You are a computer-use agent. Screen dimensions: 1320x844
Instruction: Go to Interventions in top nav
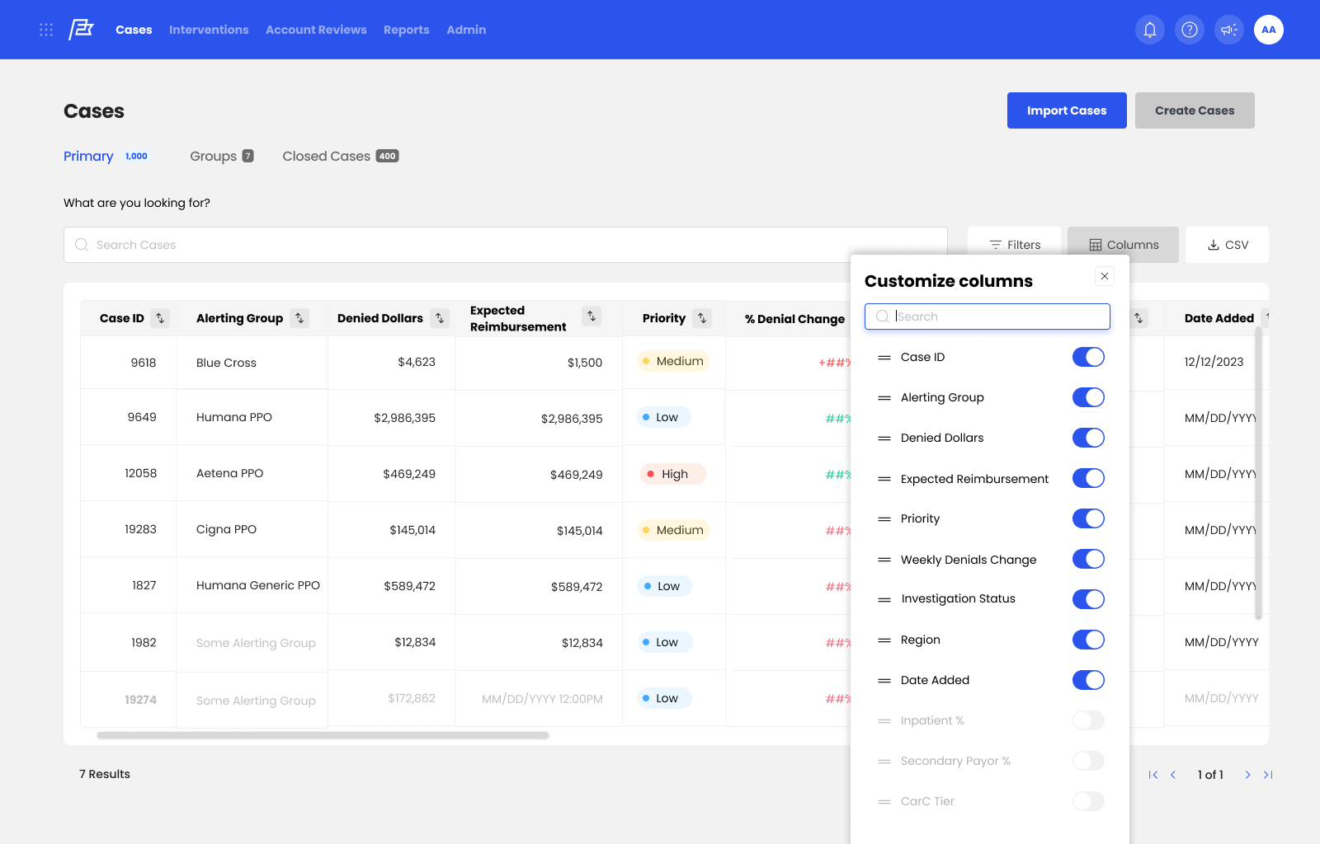[209, 30]
